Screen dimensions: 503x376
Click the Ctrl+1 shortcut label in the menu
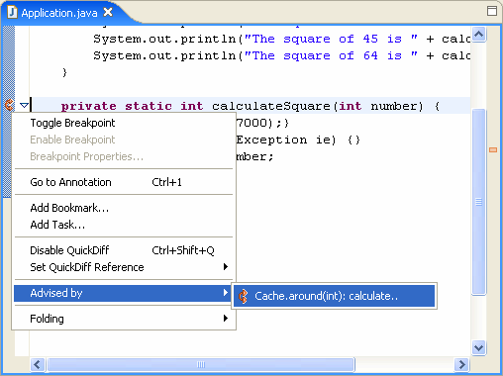pyautogui.click(x=166, y=182)
